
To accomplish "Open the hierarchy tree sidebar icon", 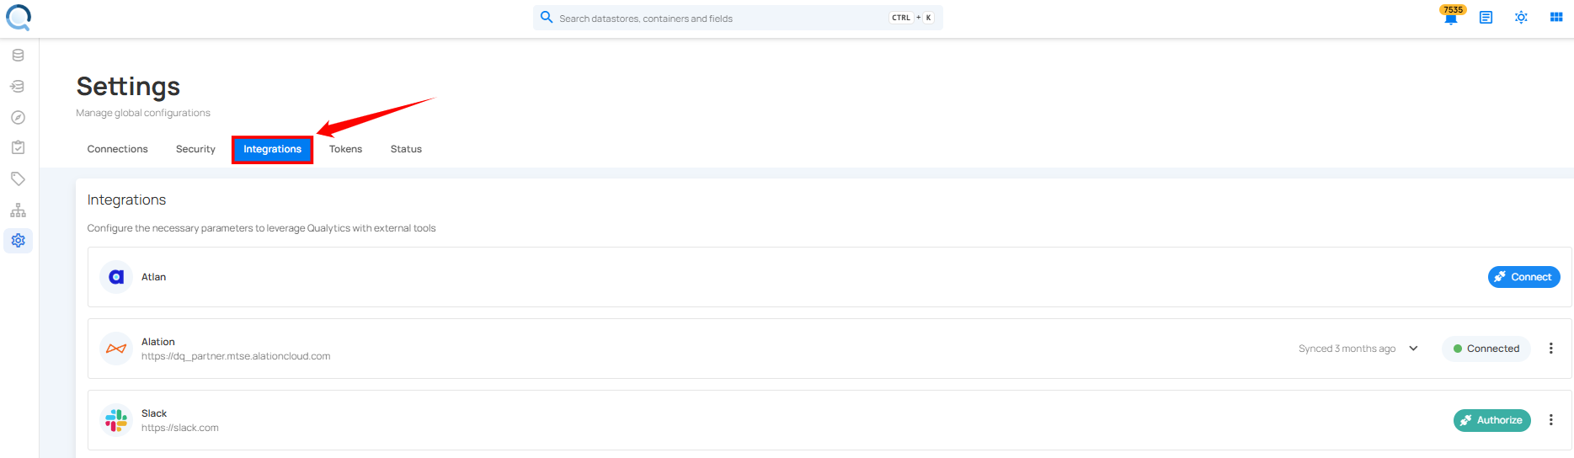I will point(18,210).
